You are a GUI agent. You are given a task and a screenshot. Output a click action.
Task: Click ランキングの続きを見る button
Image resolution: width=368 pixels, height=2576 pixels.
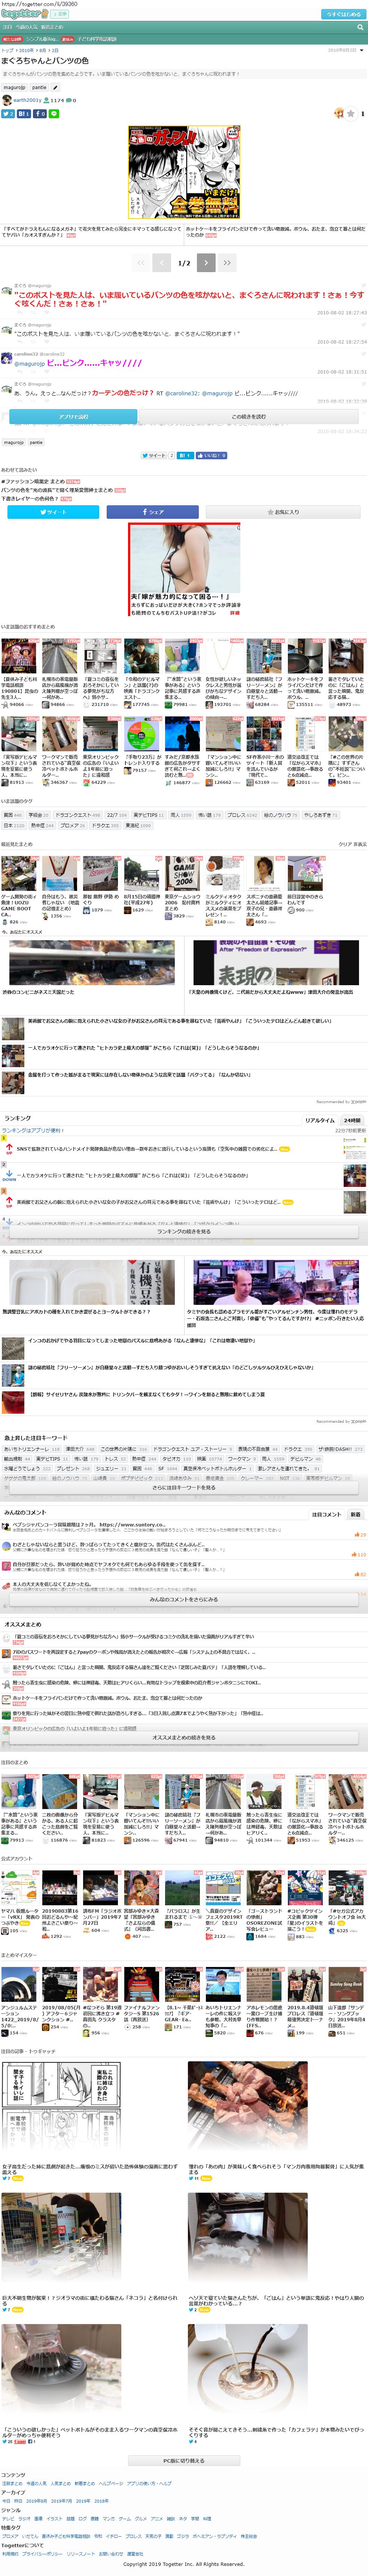(x=184, y=1231)
